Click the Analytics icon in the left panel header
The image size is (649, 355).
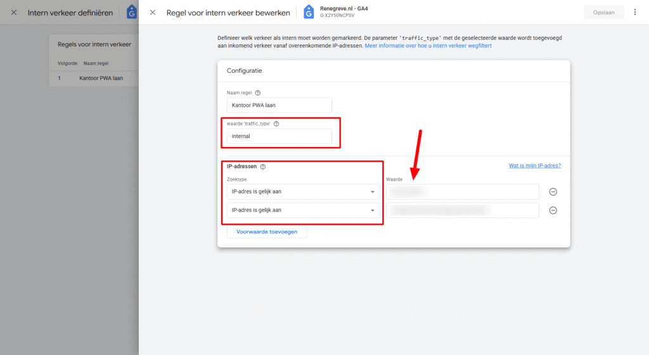click(131, 12)
